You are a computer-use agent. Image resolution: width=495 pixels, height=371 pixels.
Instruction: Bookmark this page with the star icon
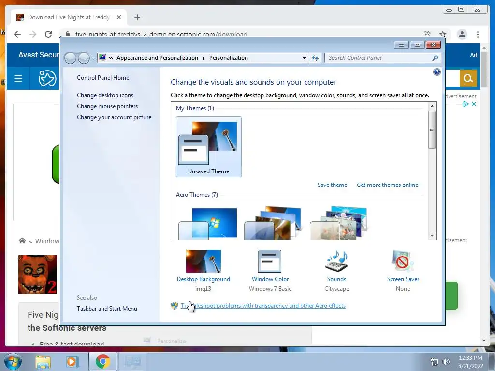tap(443, 34)
